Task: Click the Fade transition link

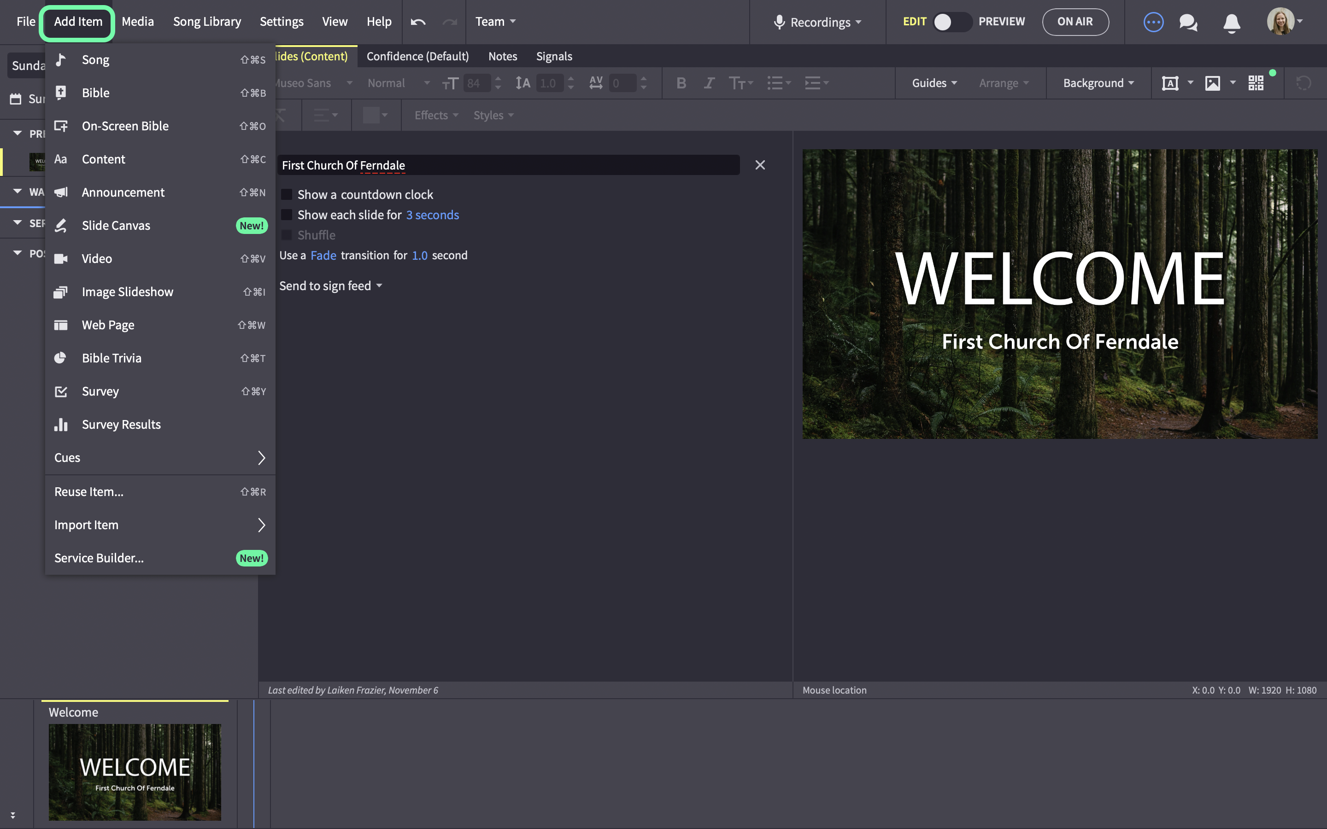Action: tap(323, 256)
